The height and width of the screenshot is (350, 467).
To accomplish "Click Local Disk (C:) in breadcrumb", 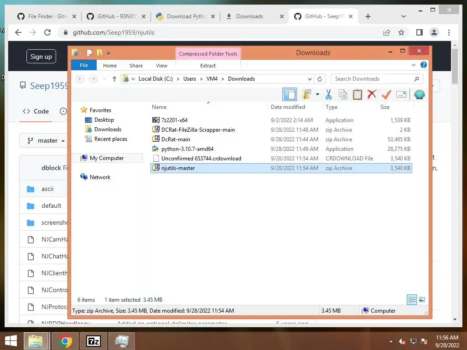I will tap(156, 79).
